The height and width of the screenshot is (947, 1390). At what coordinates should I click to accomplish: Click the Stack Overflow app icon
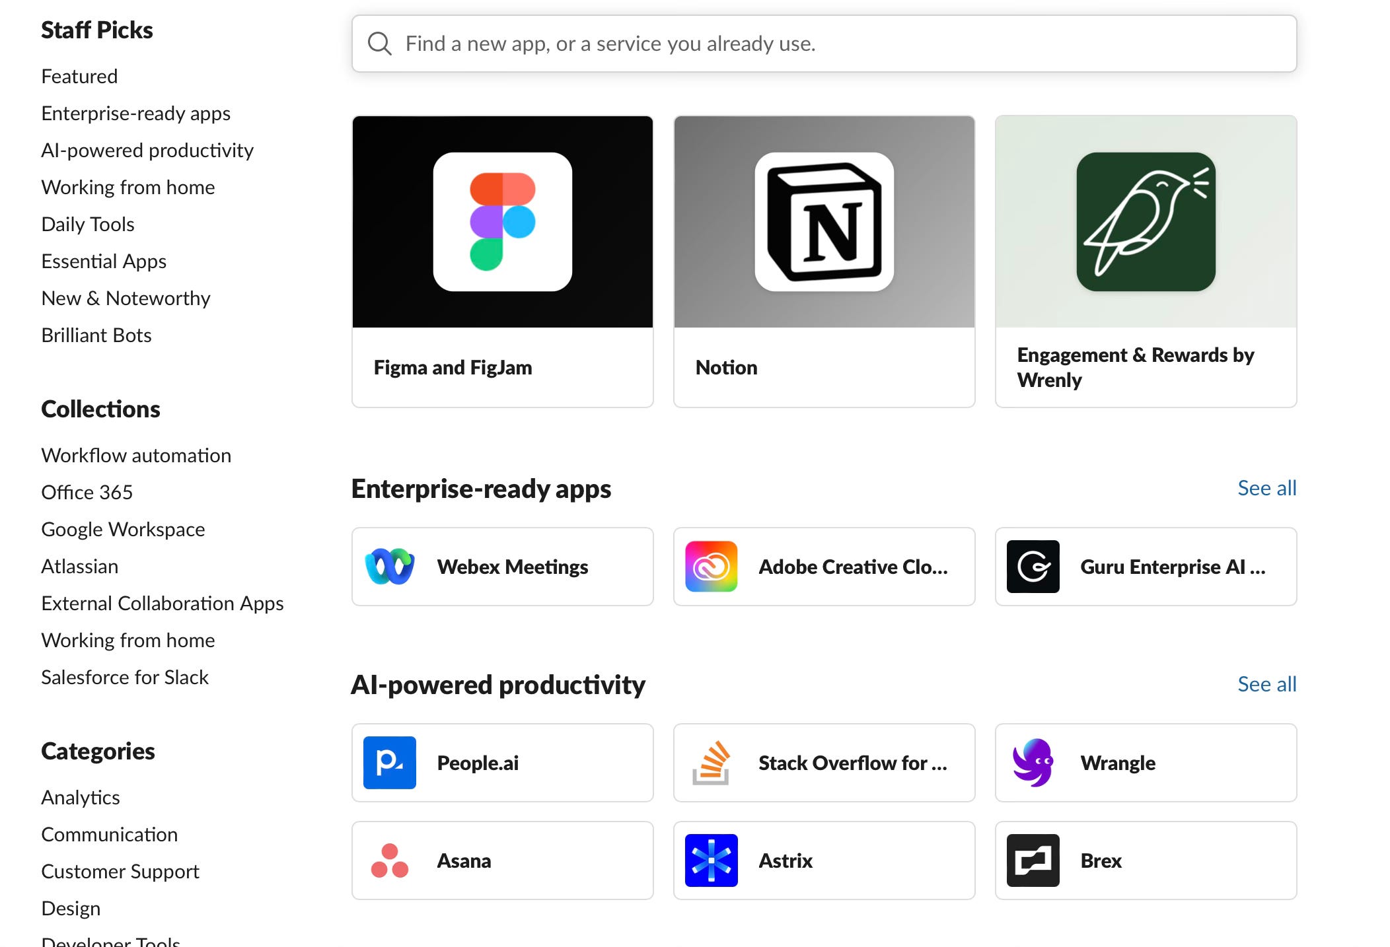712,763
